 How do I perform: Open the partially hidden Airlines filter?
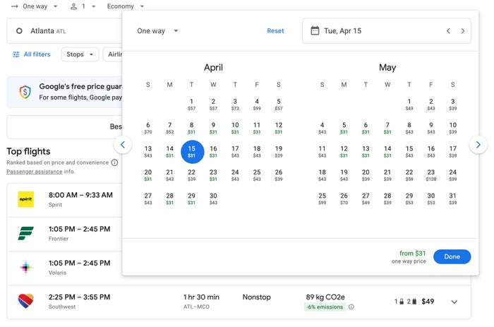(113, 54)
